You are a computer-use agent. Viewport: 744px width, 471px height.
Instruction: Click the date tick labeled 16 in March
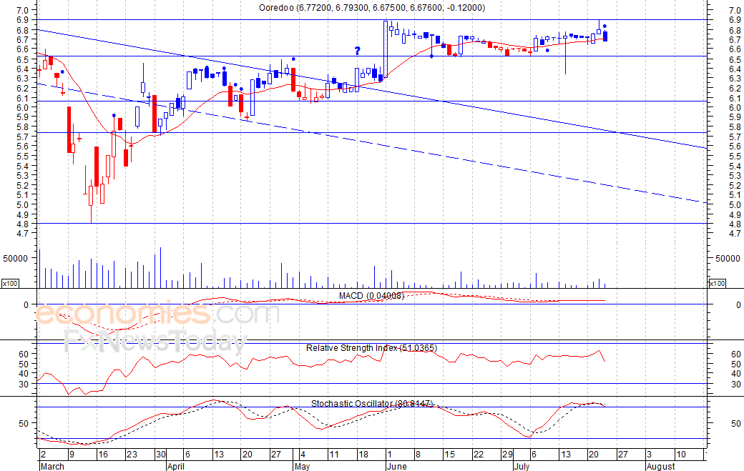point(102,455)
